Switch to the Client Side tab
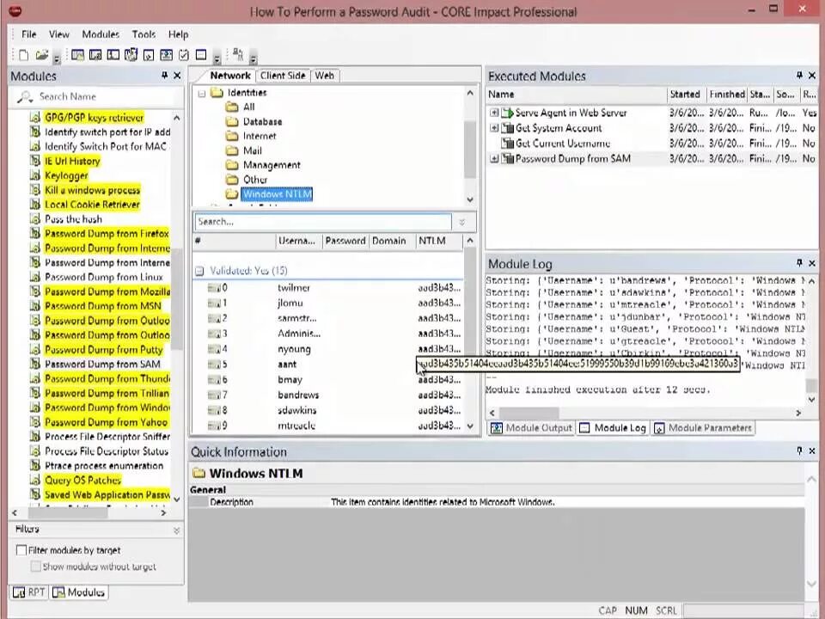Viewport: 825px width, 619px height. coord(283,76)
